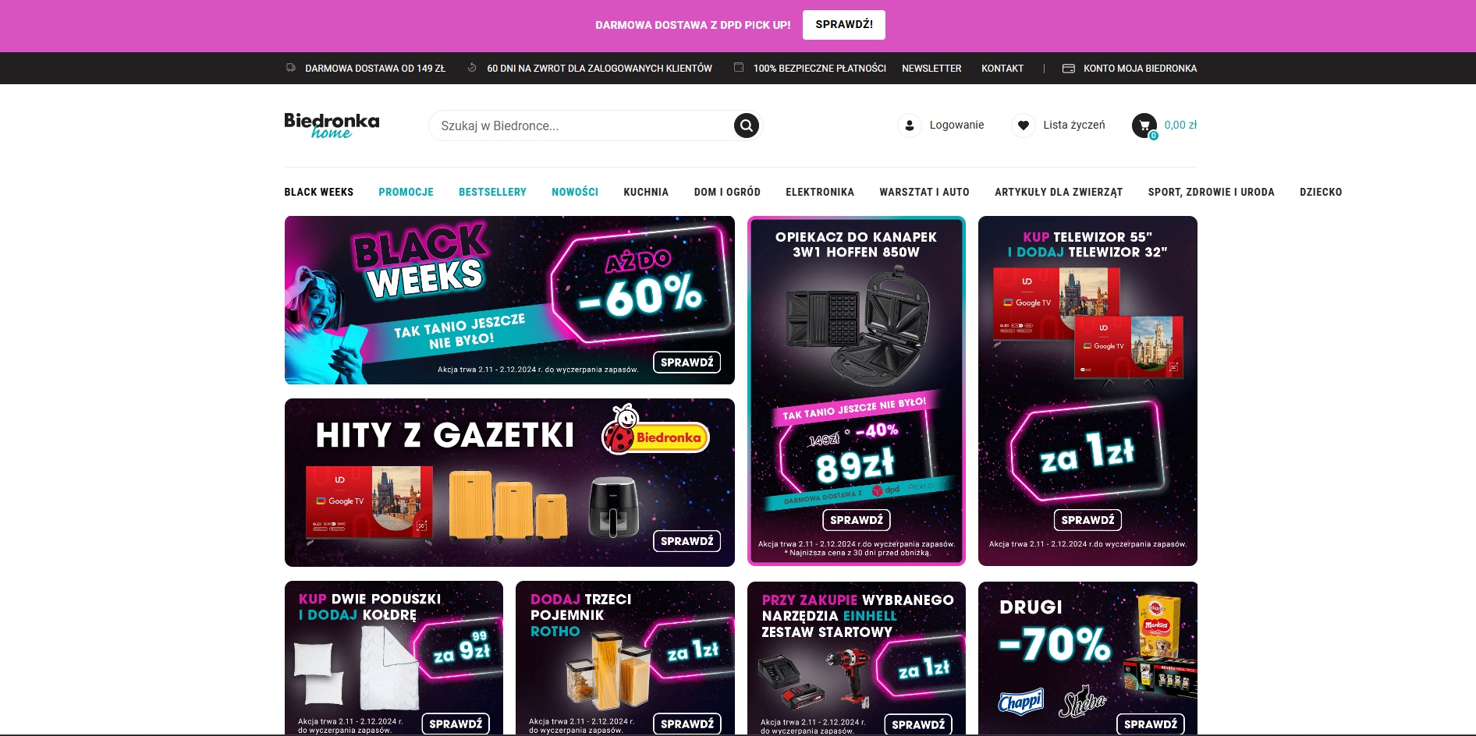Screen dimensions: 1476x736
Task: Open the Newsletter link
Action: 931,69
